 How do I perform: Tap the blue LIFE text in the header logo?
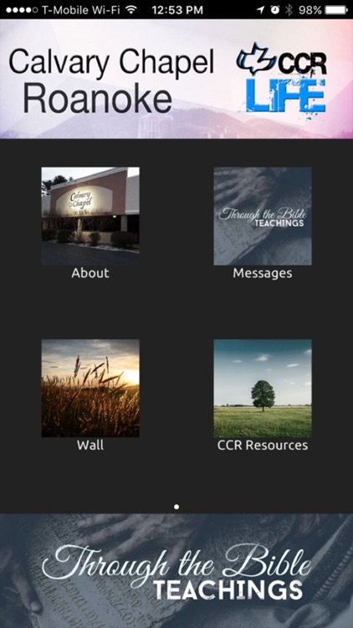285,96
